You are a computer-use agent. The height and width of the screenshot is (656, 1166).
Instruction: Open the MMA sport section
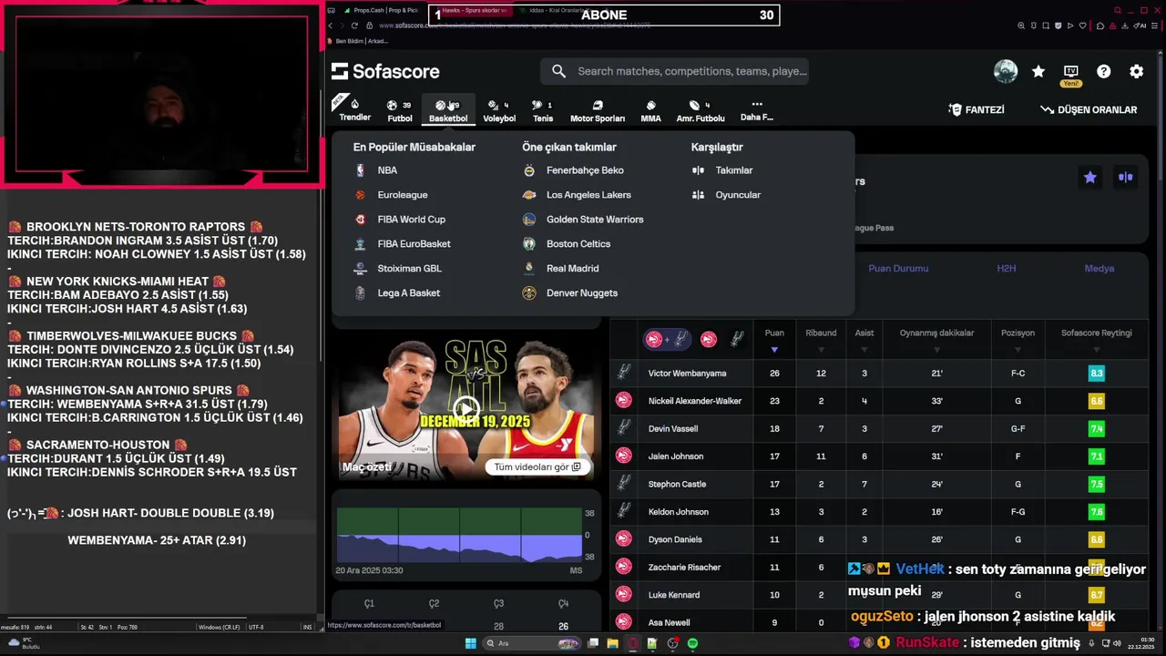[x=650, y=111]
